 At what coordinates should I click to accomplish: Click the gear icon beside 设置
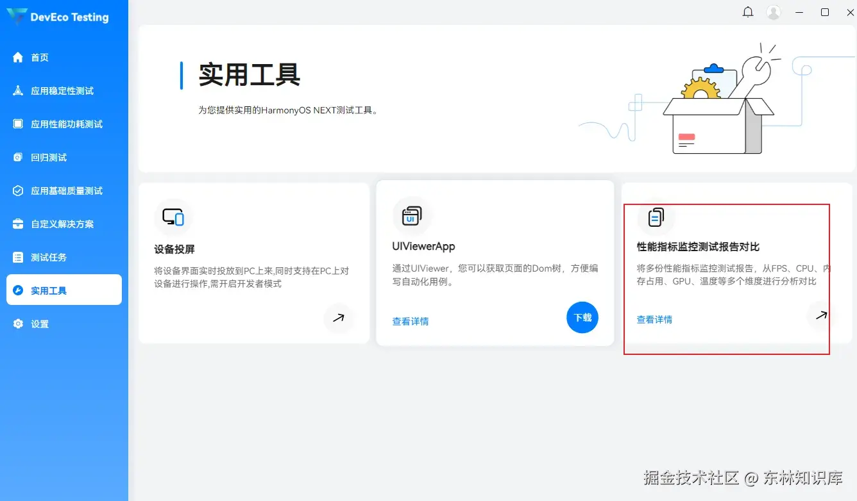[18, 324]
